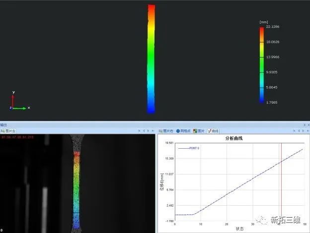Click the 分析曲线 chart title
This screenshot has width=310, height=233.
[x=233, y=138]
